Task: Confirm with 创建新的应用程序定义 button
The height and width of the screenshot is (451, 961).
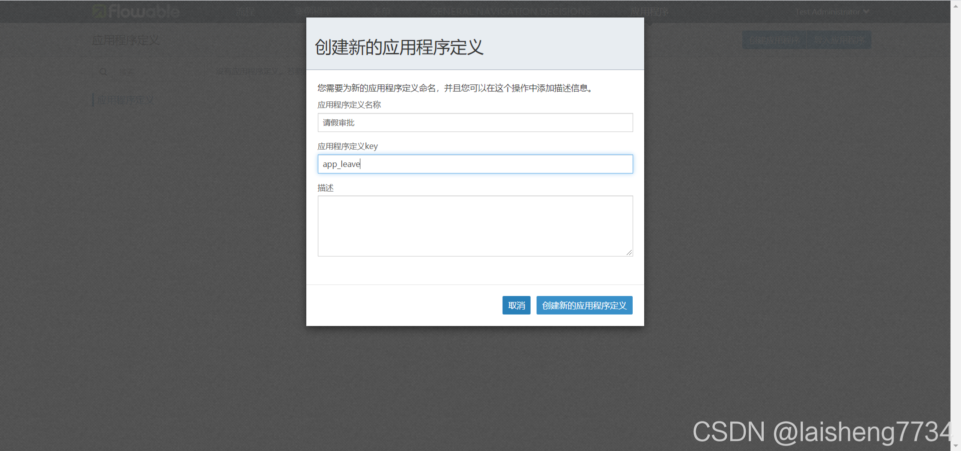Action: pyautogui.click(x=584, y=305)
